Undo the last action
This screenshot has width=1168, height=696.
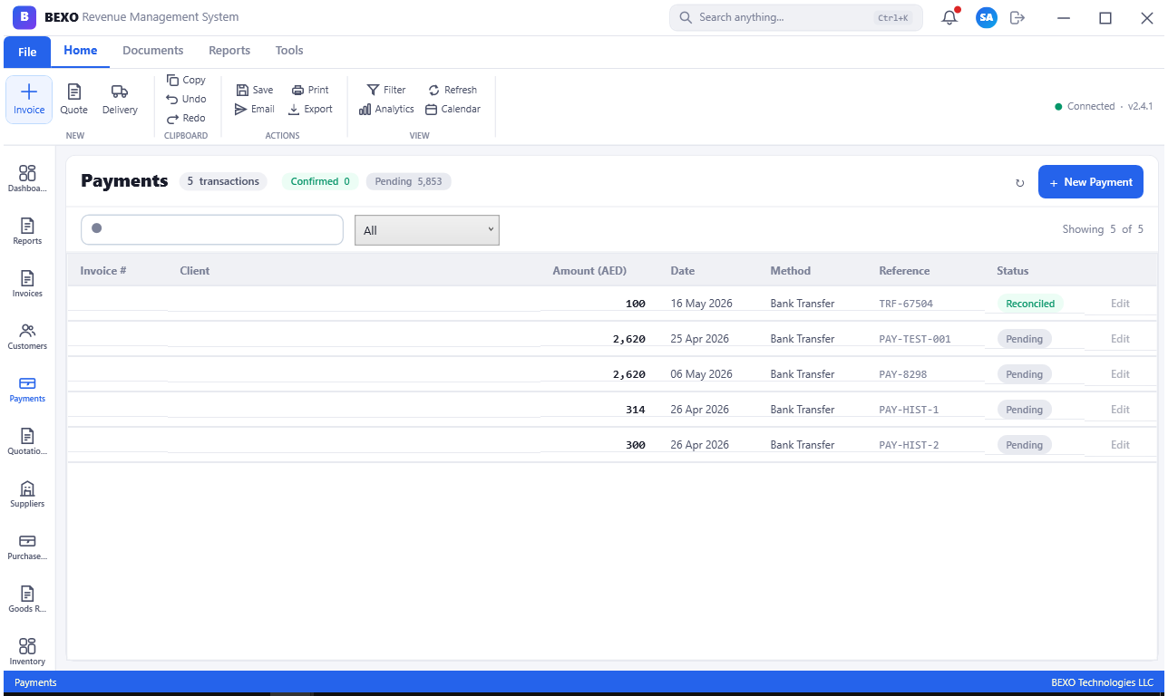click(x=186, y=99)
